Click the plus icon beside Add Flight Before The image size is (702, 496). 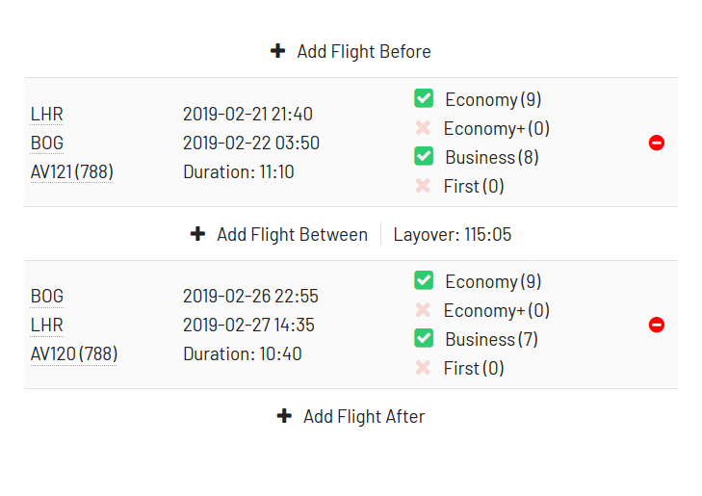[x=277, y=51]
